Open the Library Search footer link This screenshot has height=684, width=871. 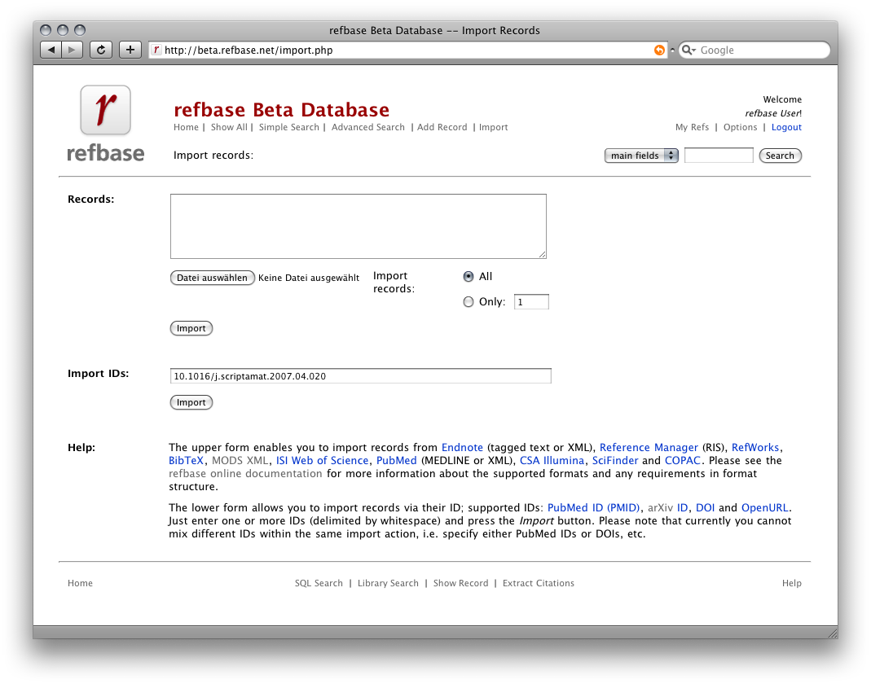pyautogui.click(x=388, y=583)
